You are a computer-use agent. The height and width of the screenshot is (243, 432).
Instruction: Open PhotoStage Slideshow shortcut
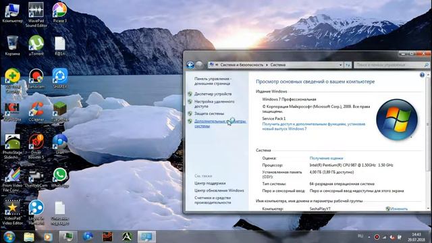click(12, 146)
